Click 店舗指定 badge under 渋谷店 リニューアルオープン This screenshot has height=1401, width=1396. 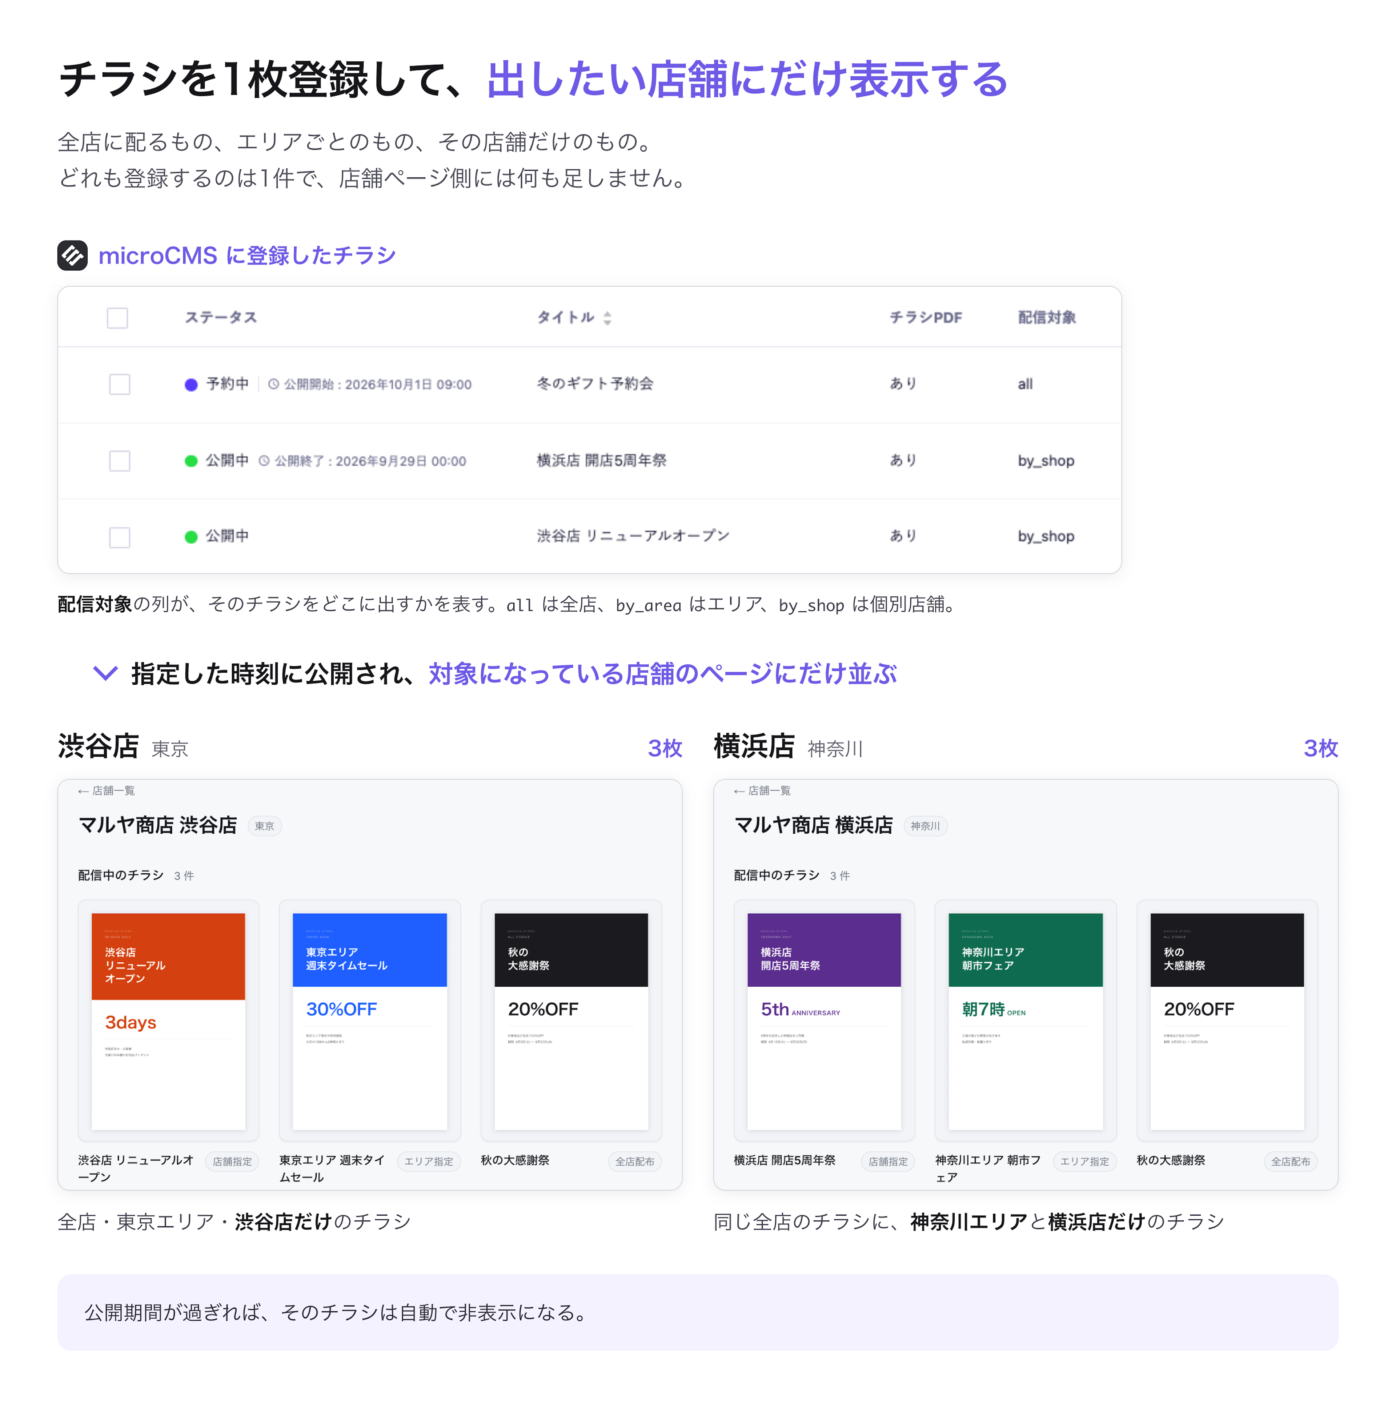coord(232,1161)
